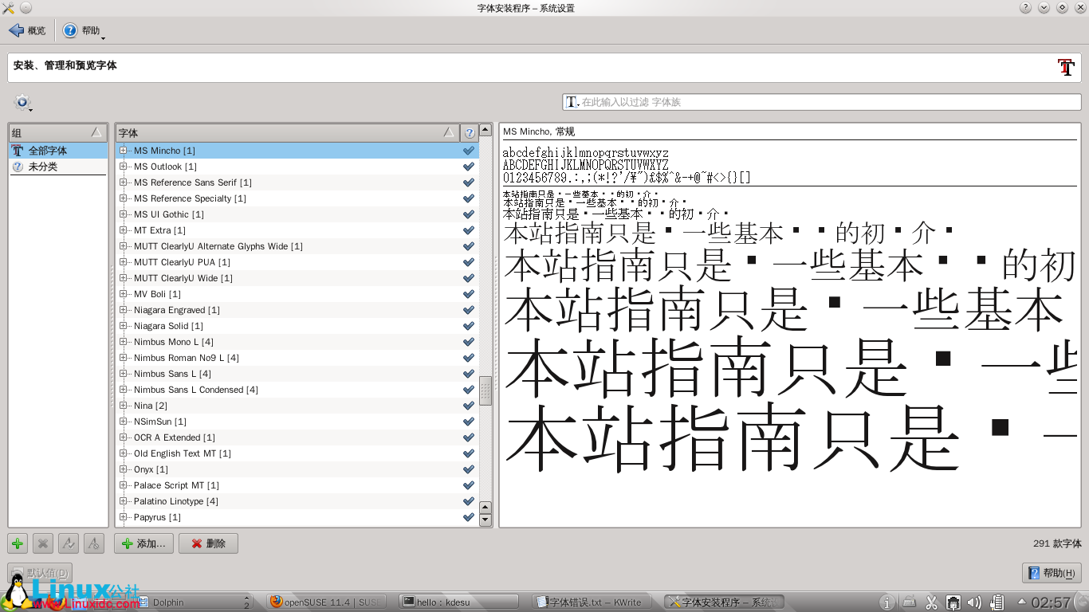Switch to openSUSE 11.4 Firefox taskbar window
Screen dimensions: 1089x612
327,602
